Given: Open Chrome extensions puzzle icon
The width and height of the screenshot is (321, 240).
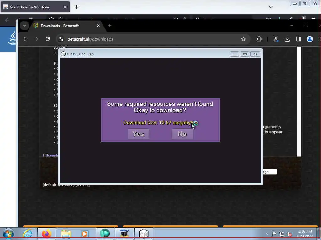Looking at the screenshot, I should point(259,39).
